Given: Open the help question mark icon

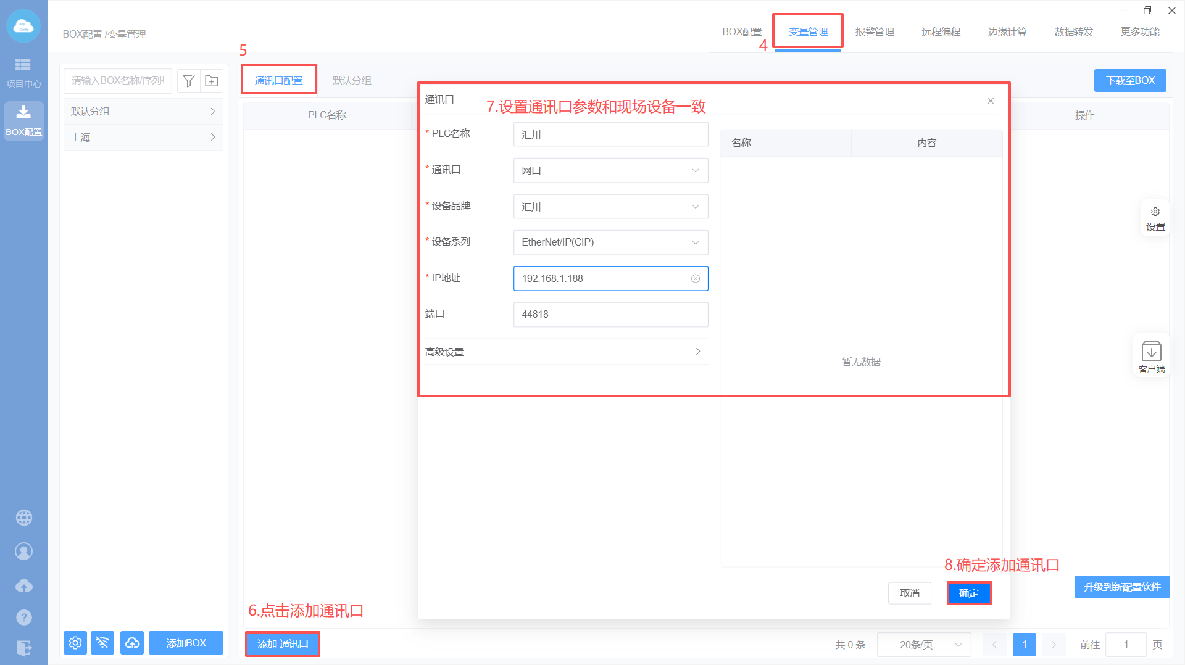Looking at the screenshot, I should (24, 617).
